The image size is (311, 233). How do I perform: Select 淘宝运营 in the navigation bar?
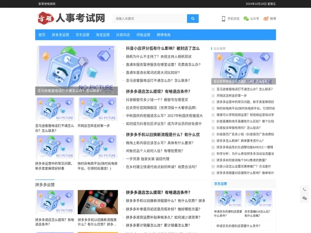(103, 35)
